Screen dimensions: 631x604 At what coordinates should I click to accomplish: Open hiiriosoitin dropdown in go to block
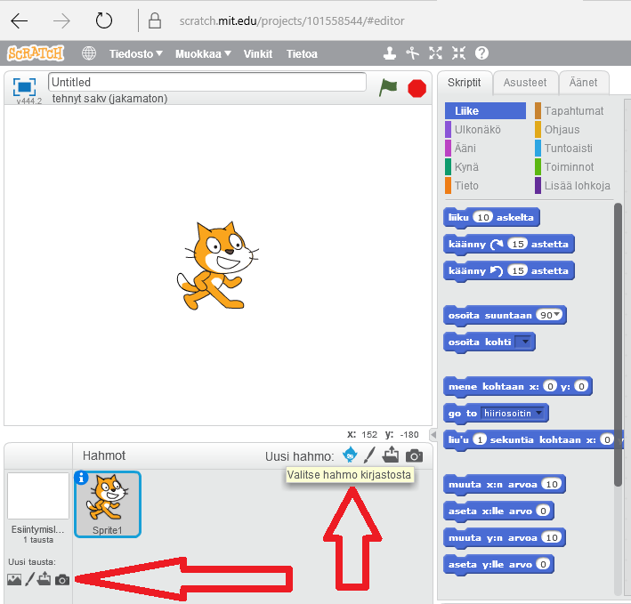click(x=540, y=413)
